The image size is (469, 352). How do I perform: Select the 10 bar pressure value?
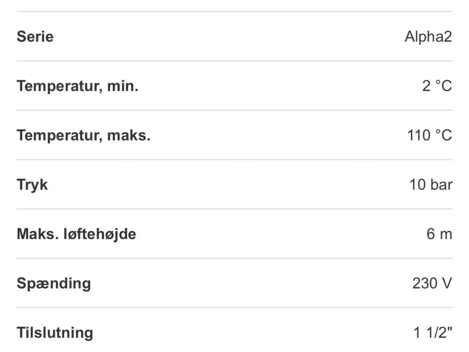pyautogui.click(x=431, y=184)
